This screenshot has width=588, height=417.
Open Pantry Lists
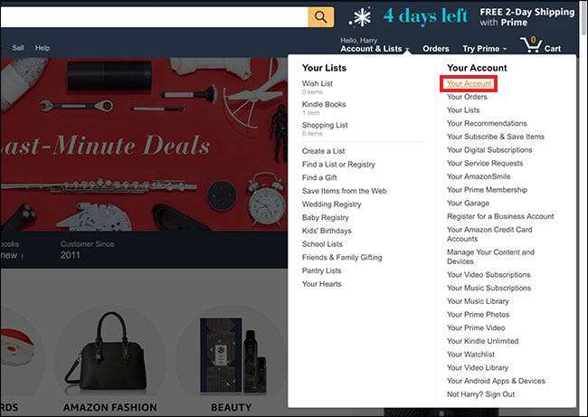click(321, 270)
